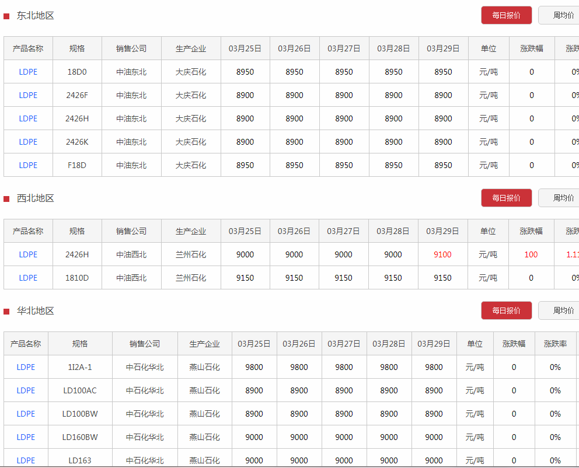This screenshot has width=579, height=468.
Task: Click 0% 涨跌率 in the LD160BW row
Action: [556, 437]
